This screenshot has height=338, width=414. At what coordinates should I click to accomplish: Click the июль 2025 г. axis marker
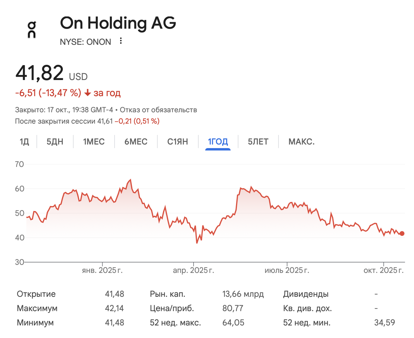(x=287, y=270)
